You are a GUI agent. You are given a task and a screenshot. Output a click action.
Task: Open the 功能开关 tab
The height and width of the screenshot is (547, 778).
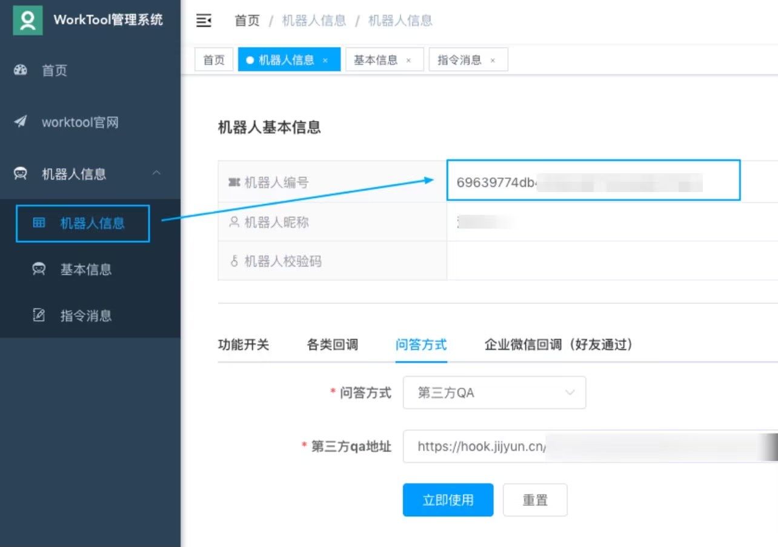click(x=244, y=344)
